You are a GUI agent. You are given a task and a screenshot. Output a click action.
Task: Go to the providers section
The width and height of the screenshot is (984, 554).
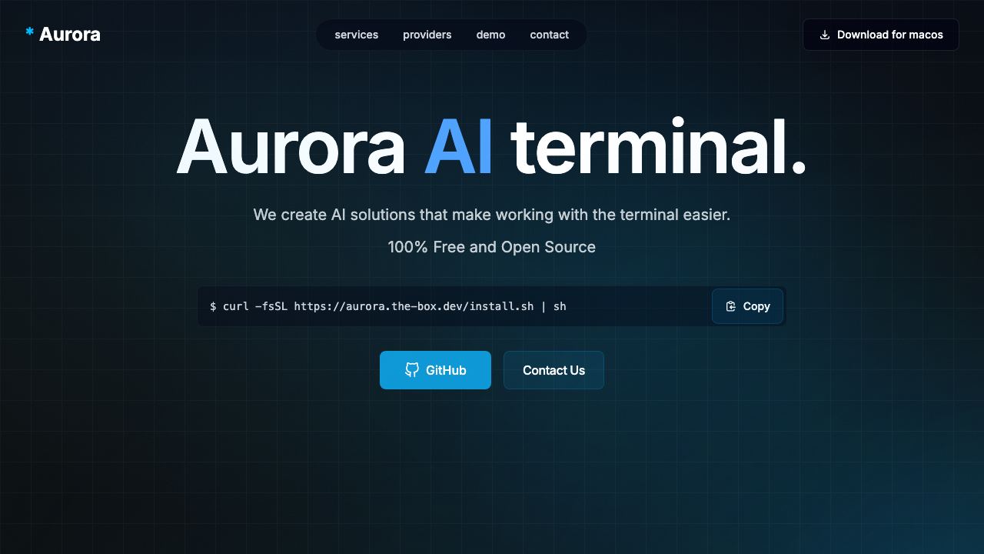(x=427, y=35)
